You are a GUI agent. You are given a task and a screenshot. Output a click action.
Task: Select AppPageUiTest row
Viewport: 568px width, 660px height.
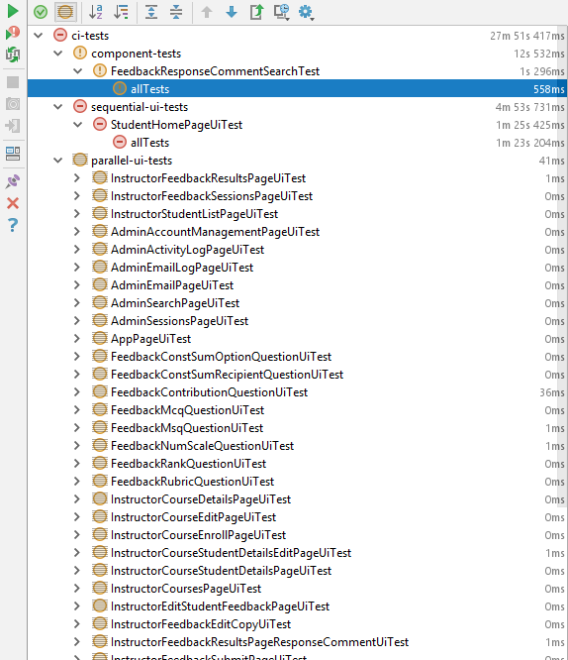pyautogui.click(x=297, y=338)
